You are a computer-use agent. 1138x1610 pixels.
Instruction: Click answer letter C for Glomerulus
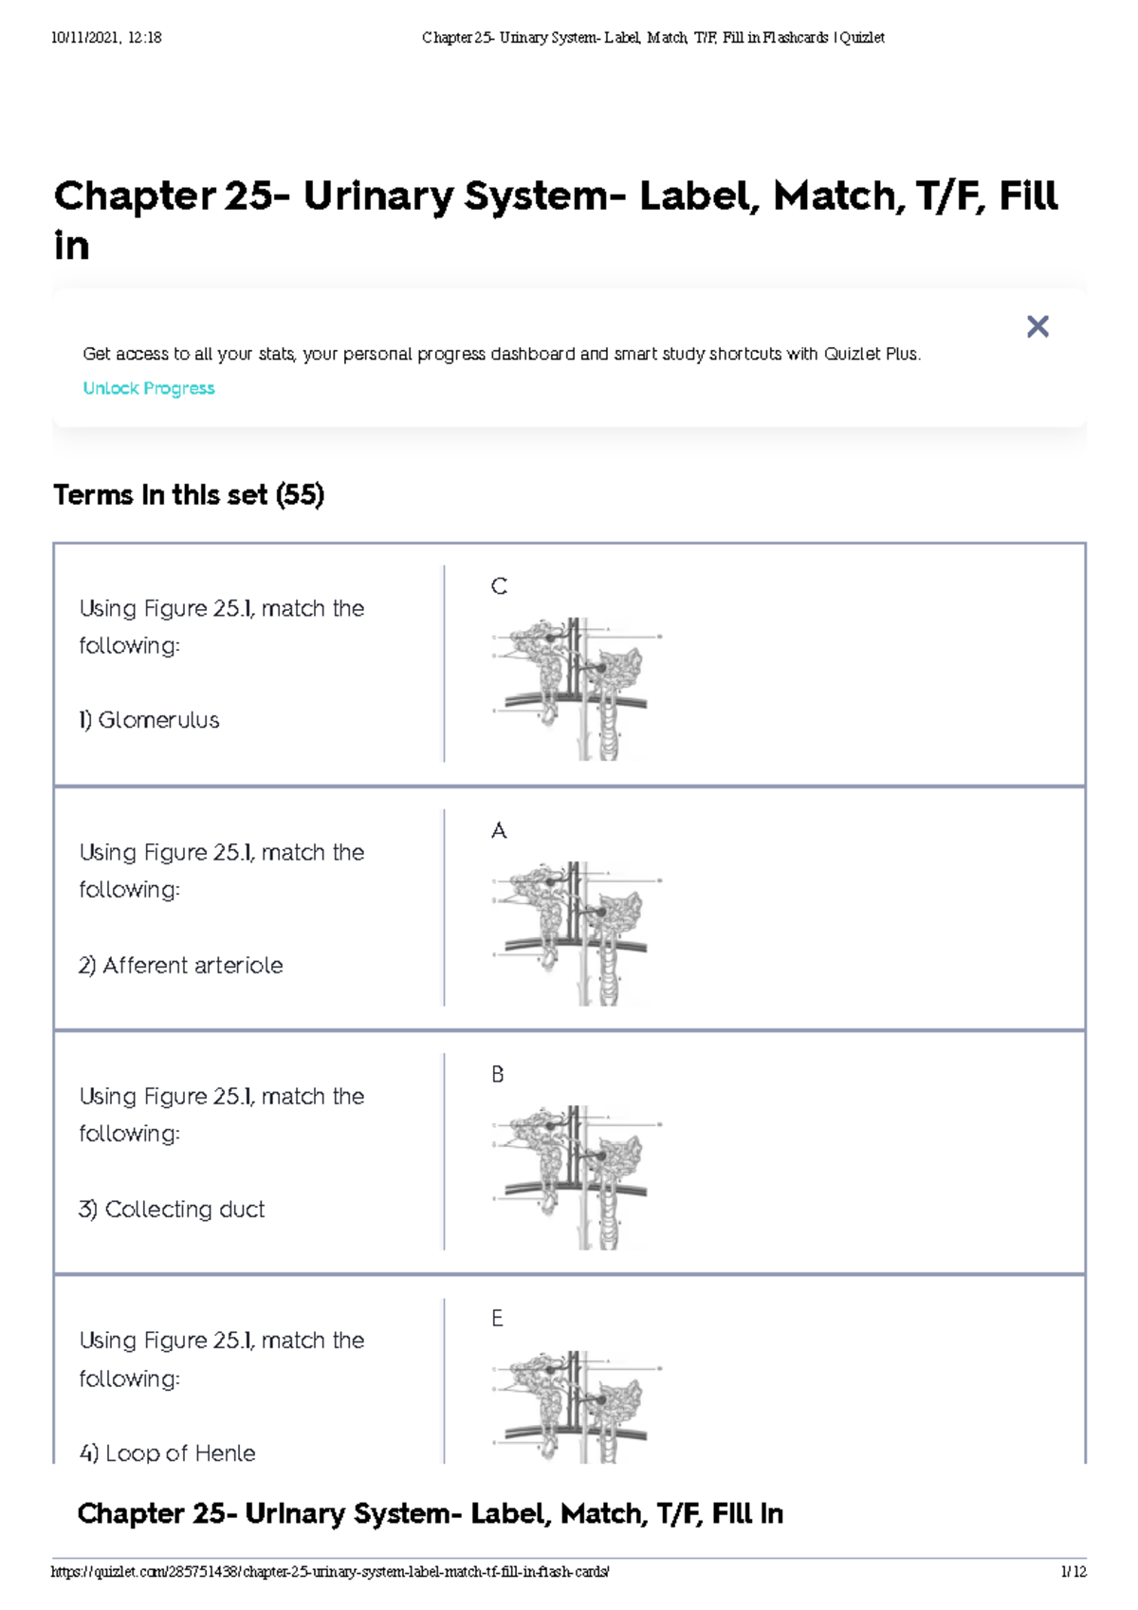pos(499,586)
